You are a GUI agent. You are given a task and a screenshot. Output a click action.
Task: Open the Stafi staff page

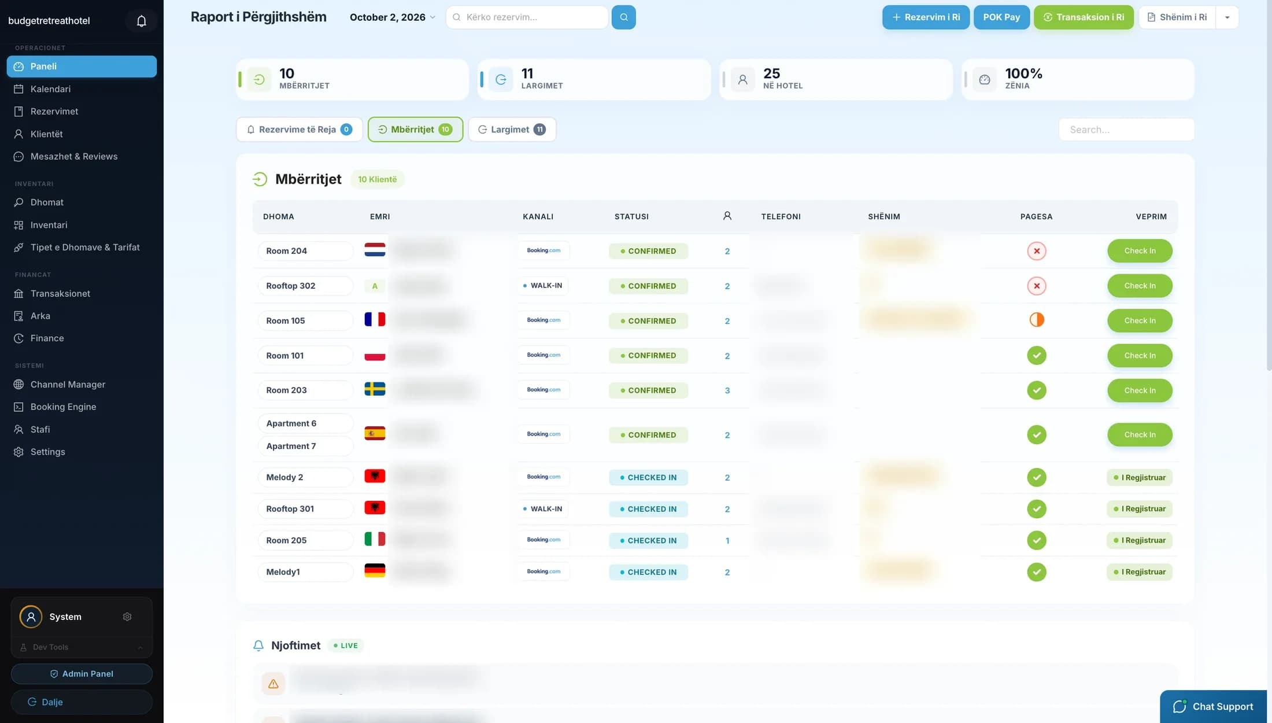[82, 429]
